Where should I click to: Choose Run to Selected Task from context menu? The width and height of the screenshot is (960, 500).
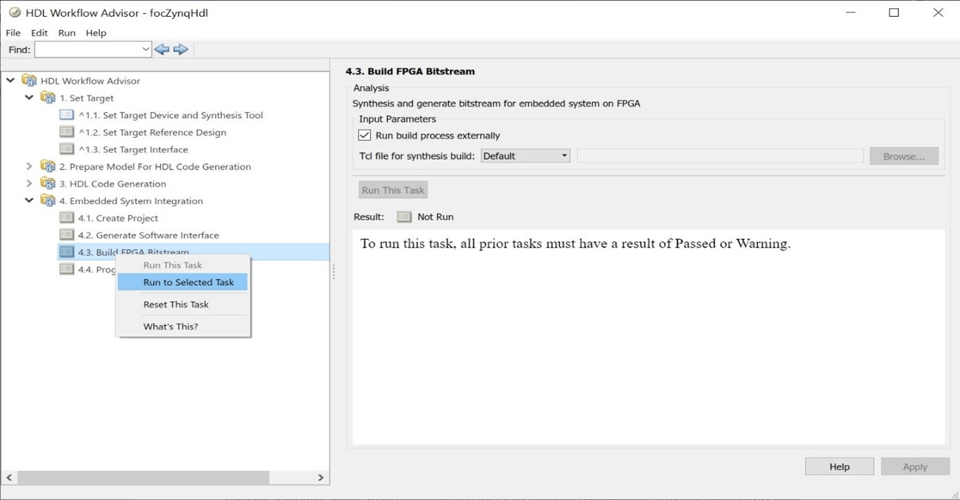click(x=189, y=282)
